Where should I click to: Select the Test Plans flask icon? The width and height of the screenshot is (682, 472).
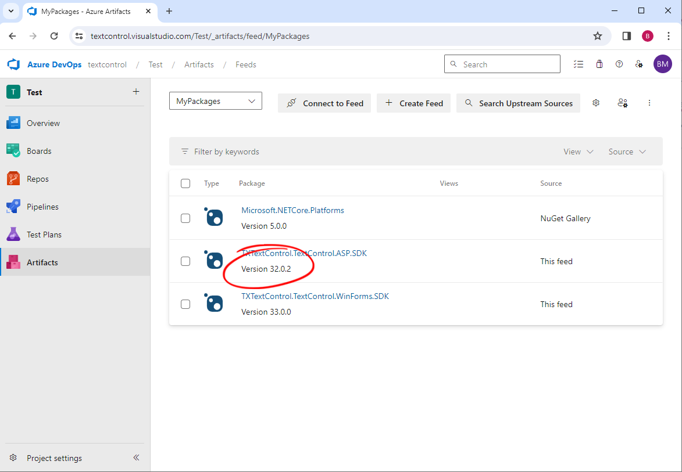13,234
